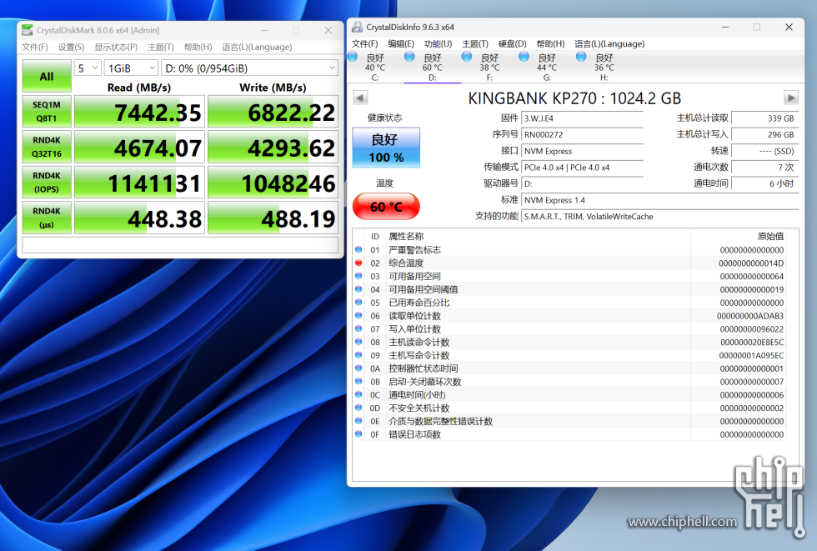Open 文件(F) menu in CrystalDiskMark

tap(35, 47)
